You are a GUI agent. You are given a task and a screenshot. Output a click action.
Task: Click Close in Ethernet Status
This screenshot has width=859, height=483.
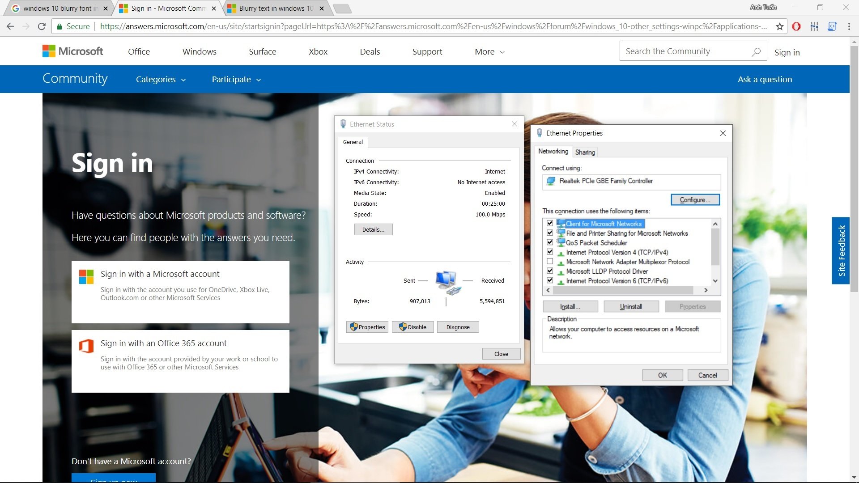click(x=501, y=354)
